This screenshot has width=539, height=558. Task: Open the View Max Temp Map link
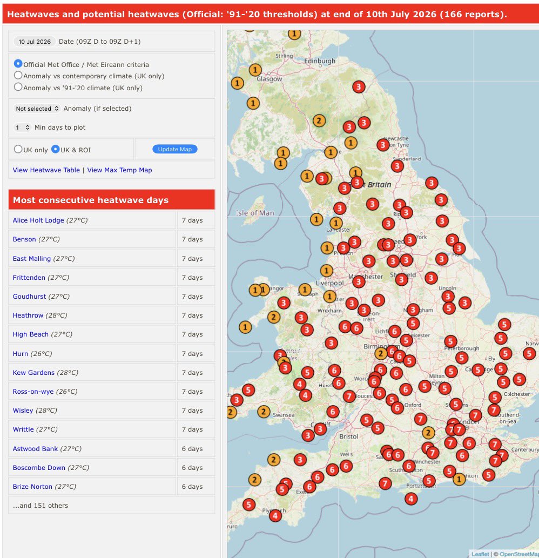119,170
